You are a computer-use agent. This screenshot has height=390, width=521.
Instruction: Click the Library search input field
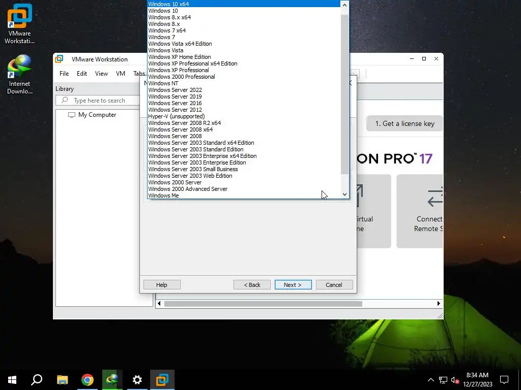click(x=97, y=101)
